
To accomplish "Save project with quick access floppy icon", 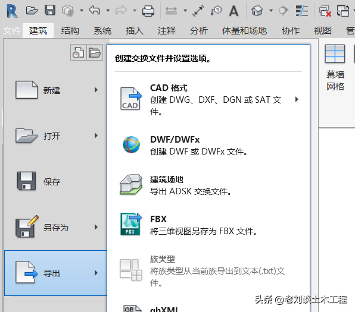I will click(x=50, y=10).
